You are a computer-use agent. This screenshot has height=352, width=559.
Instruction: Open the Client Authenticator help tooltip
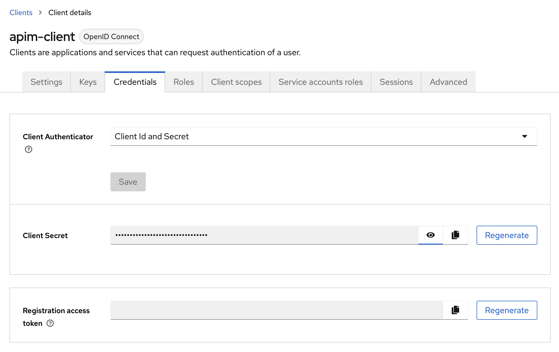tap(28, 149)
